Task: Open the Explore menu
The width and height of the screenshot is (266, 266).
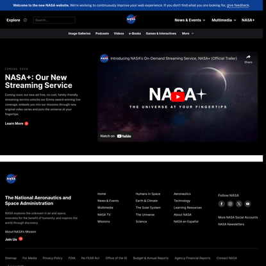Action: pyautogui.click(x=13, y=20)
